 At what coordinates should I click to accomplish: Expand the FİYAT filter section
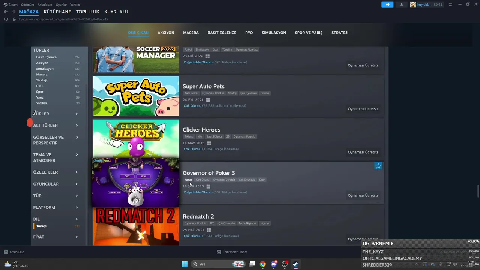click(x=55, y=237)
